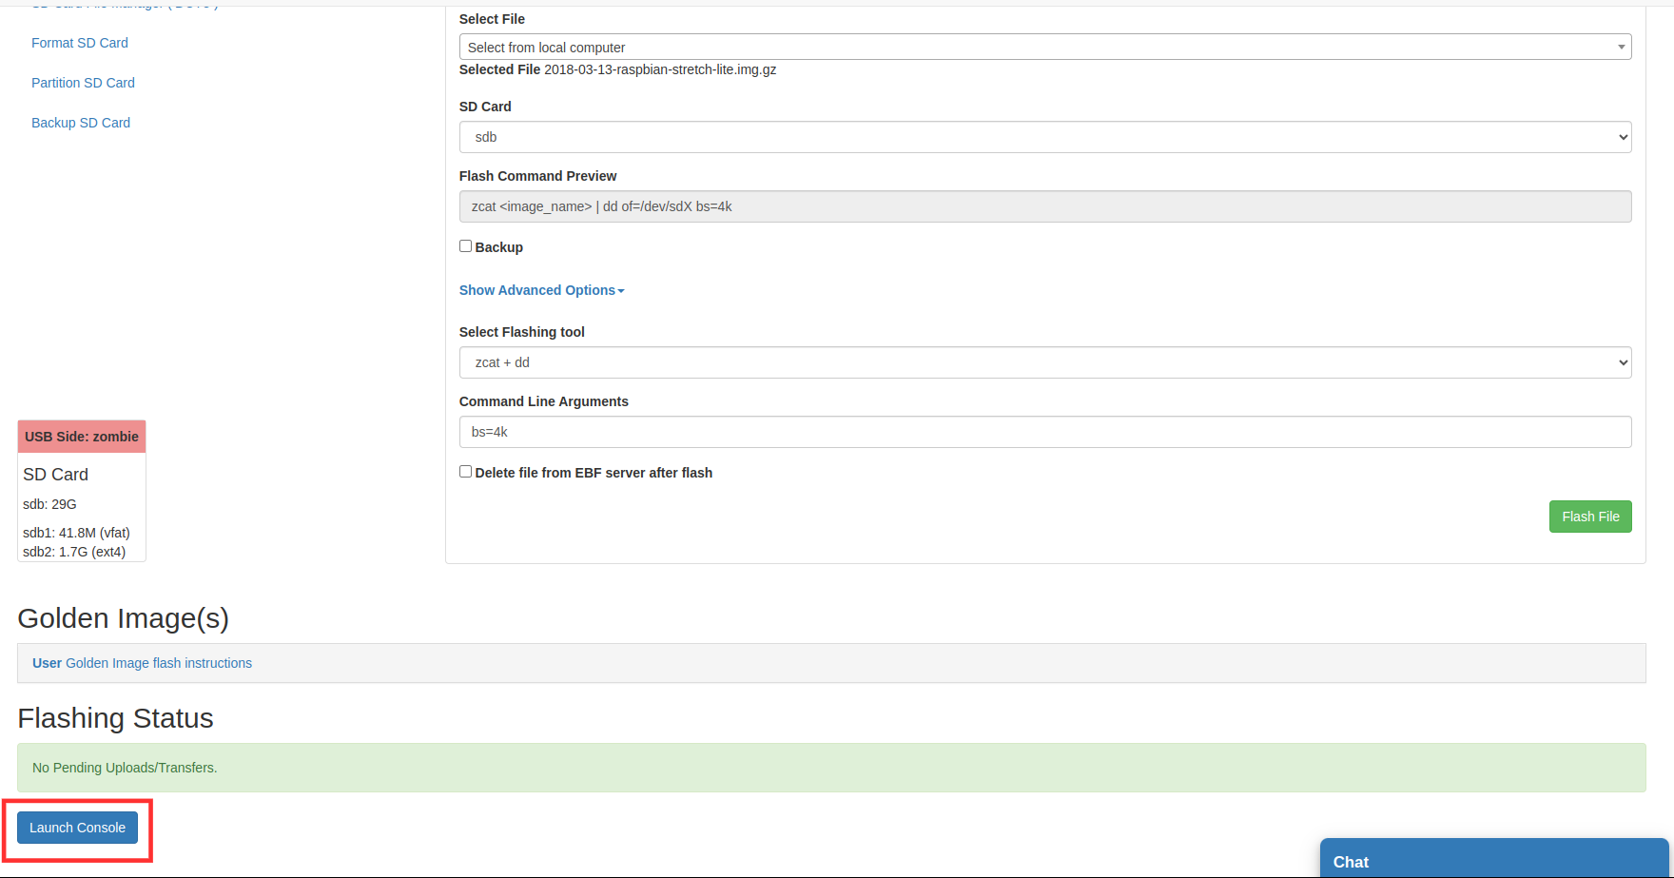The height and width of the screenshot is (878, 1674).
Task: Expand Show Advanced Options
Action: pyautogui.click(x=541, y=290)
